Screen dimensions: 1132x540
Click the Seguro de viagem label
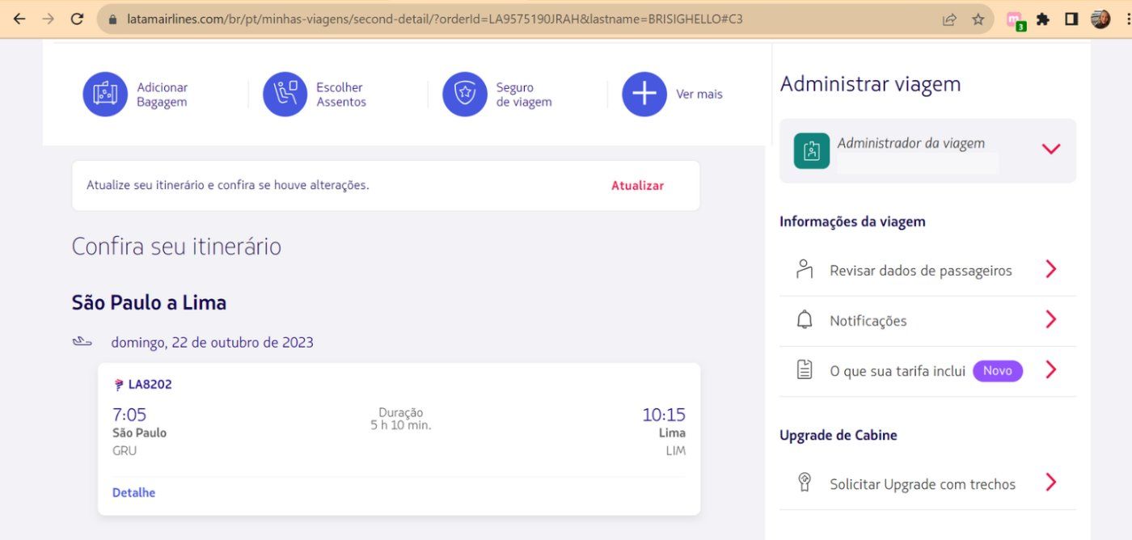click(x=524, y=95)
